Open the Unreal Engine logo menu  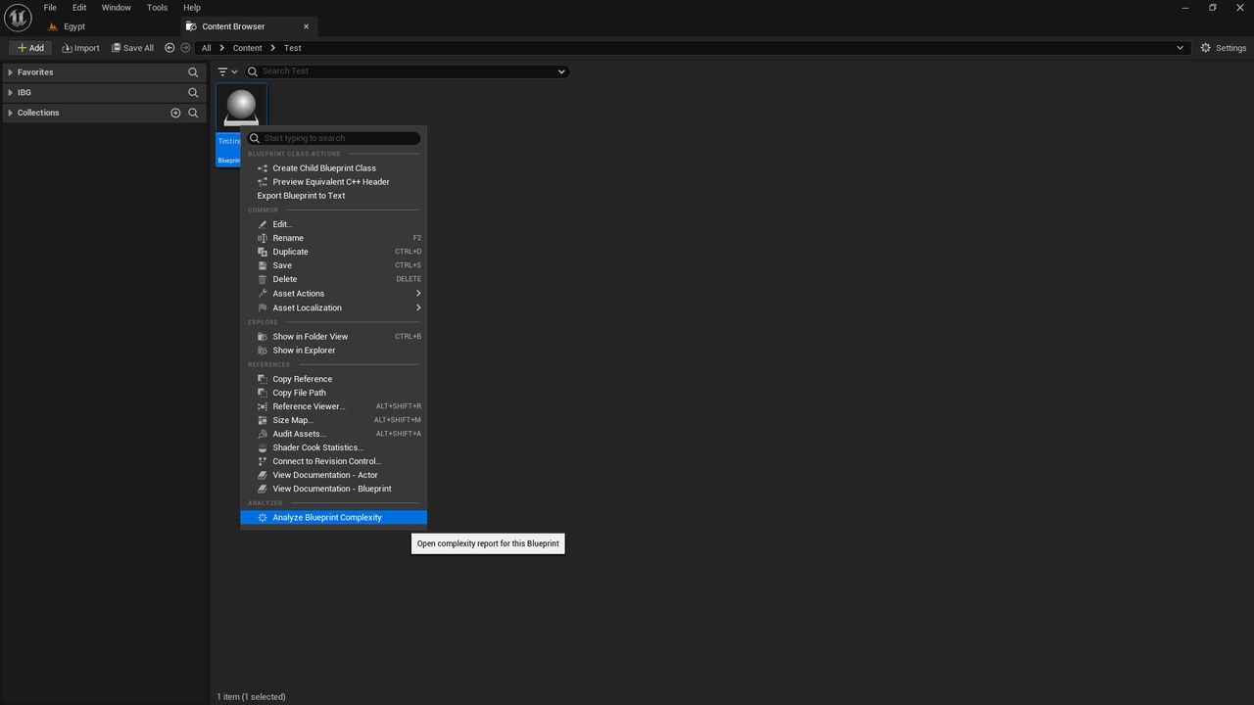tap(18, 18)
